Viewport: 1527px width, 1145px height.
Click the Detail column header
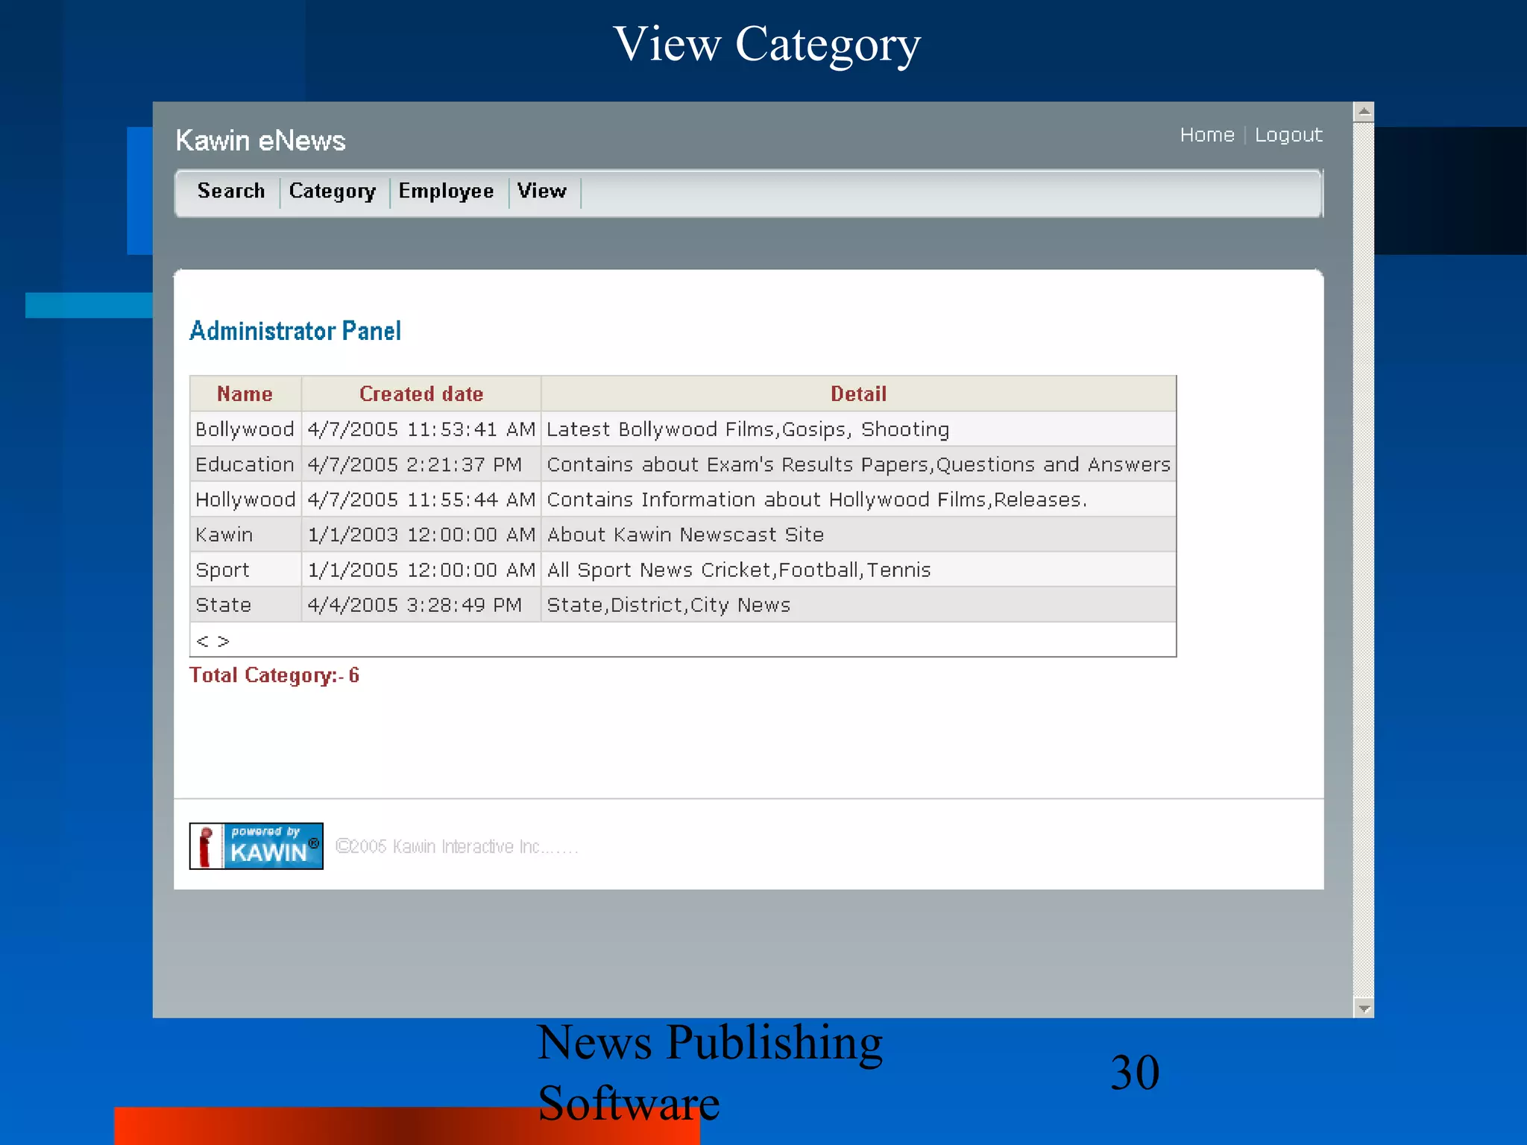[858, 394]
